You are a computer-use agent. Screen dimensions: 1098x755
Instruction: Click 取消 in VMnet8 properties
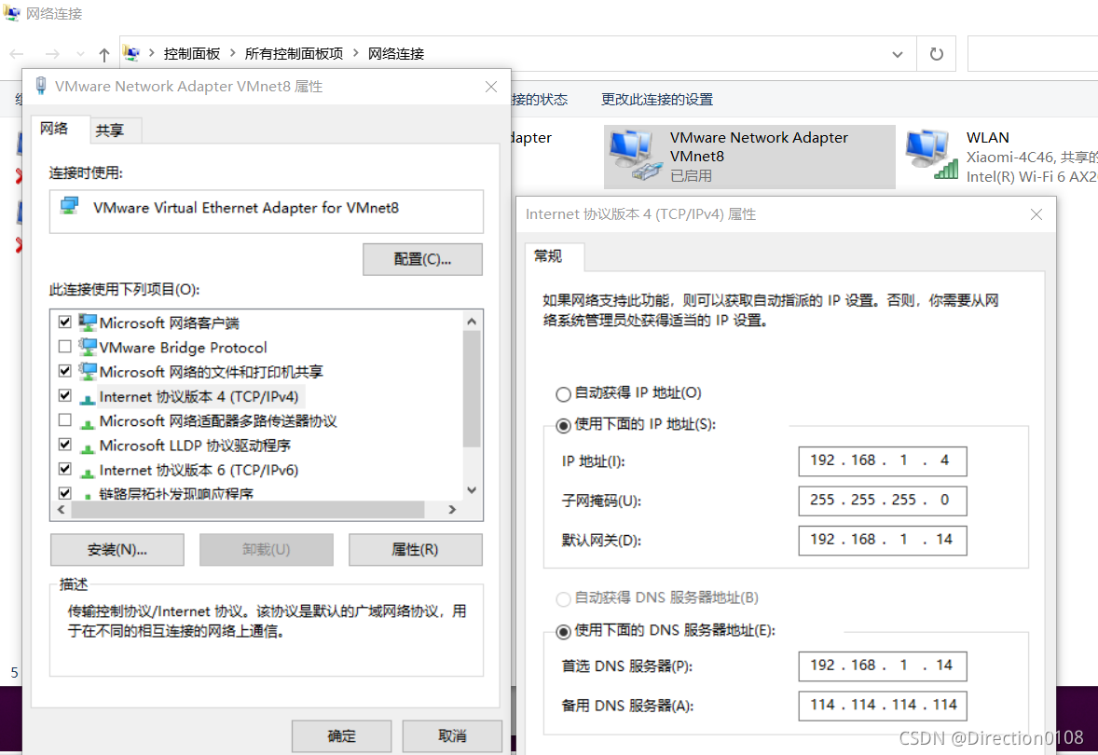coord(452,736)
